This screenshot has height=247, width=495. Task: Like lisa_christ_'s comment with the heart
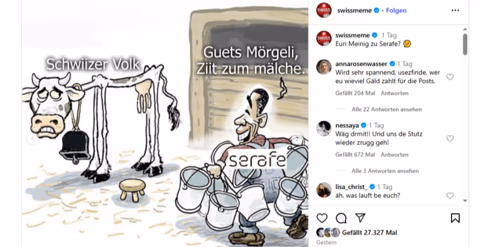coord(450,195)
